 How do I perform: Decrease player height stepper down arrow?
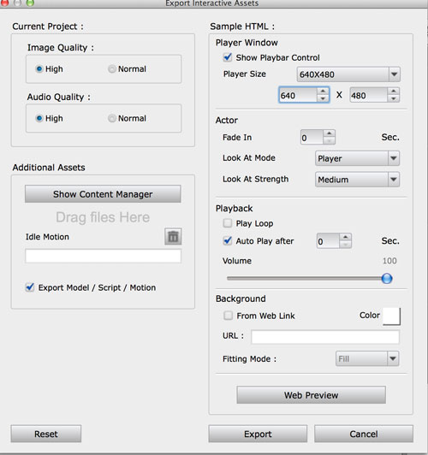(x=394, y=98)
